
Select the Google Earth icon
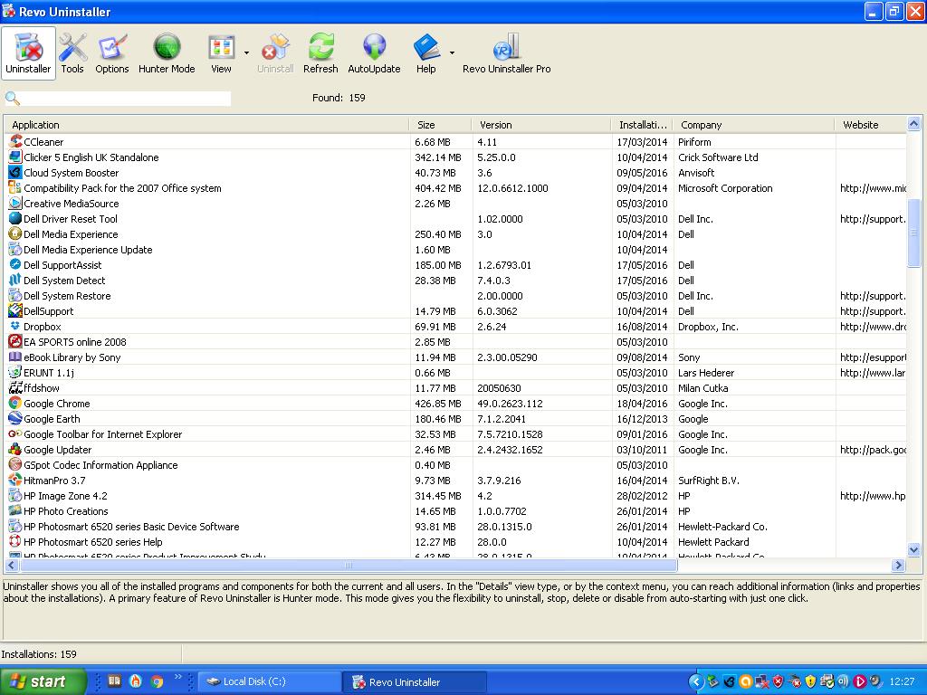click(15, 418)
